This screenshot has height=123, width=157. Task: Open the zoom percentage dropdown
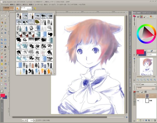tap(35, 120)
